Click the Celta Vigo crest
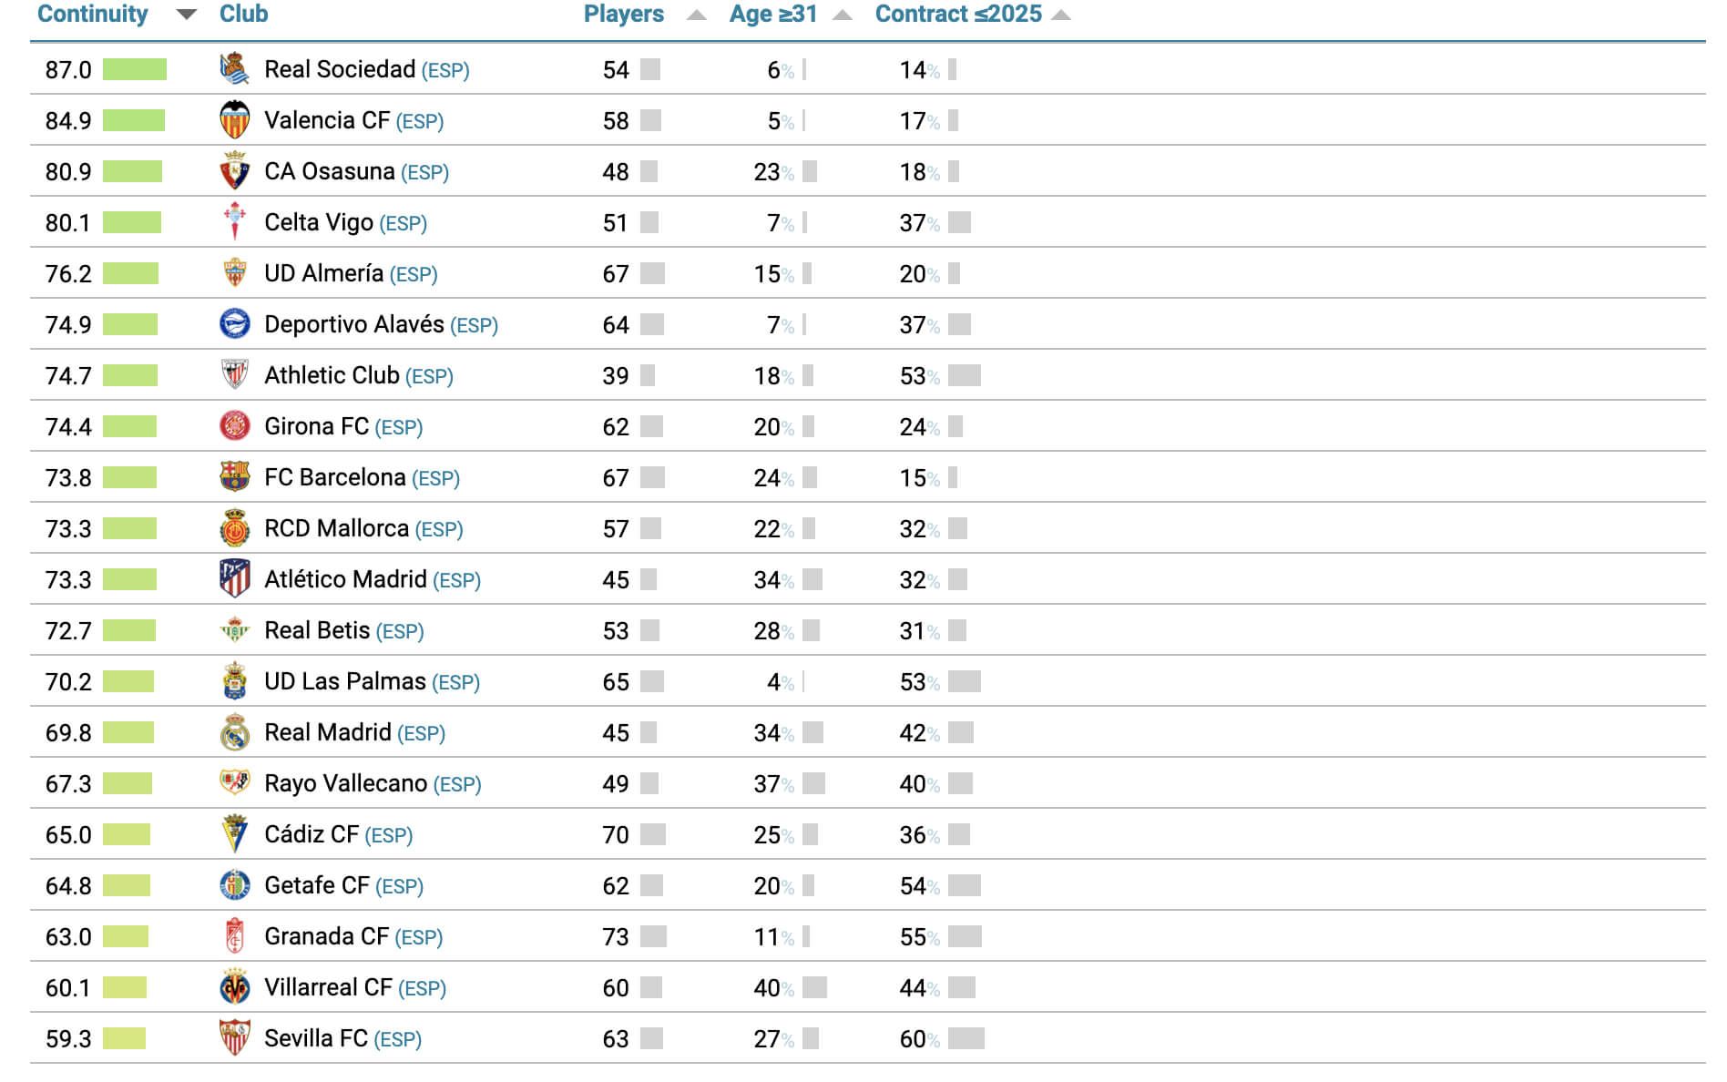 point(235,221)
